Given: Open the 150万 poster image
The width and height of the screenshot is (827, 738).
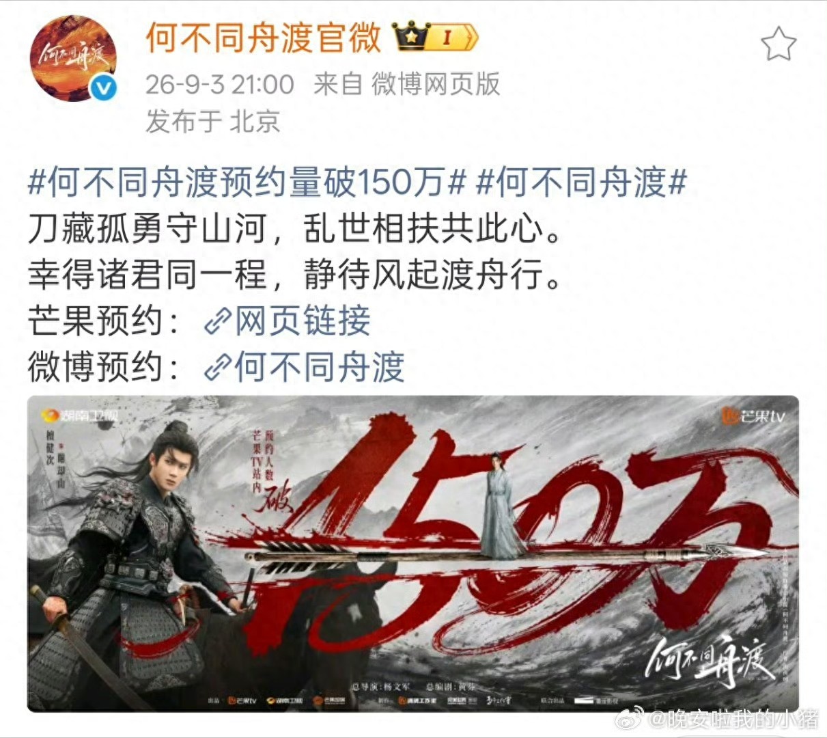Looking at the screenshot, I should point(413,553).
